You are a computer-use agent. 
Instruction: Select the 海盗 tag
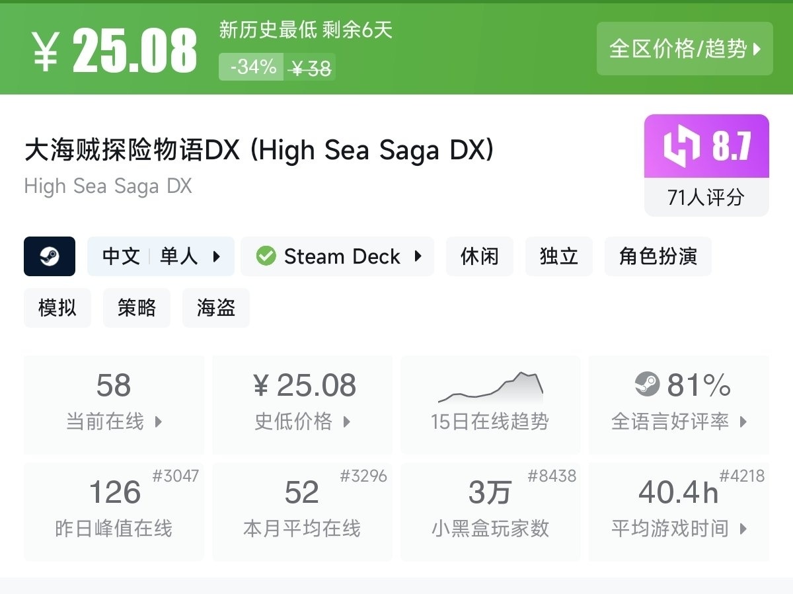[216, 308]
